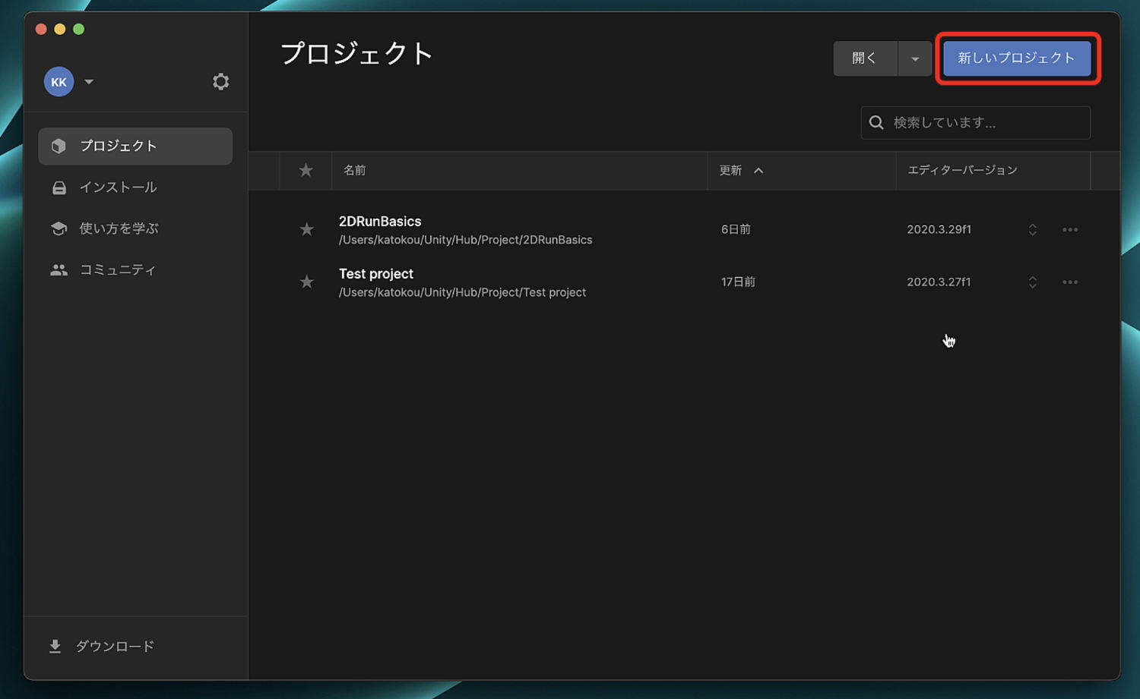The image size is (1140, 699).
Task: Open the コミュニティ sidebar tab
Action: coord(135,269)
